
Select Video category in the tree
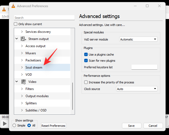[x=32, y=82]
